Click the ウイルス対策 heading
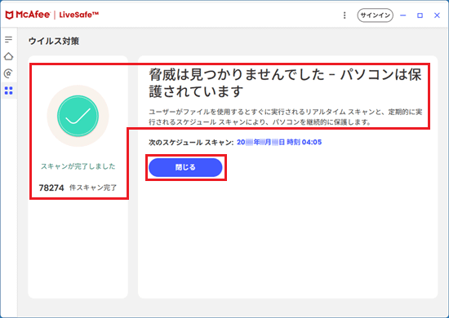 pyautogui.click(x=54, y=42)
